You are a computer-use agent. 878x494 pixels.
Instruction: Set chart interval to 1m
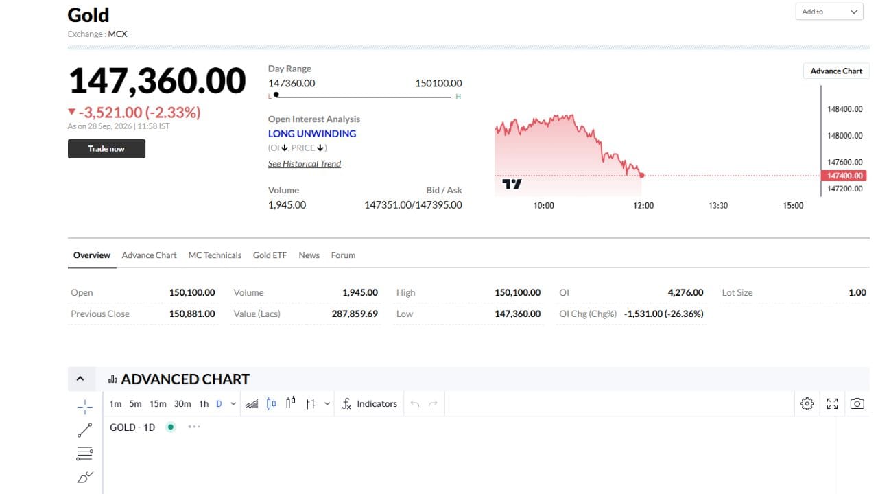tap(115, 404)
